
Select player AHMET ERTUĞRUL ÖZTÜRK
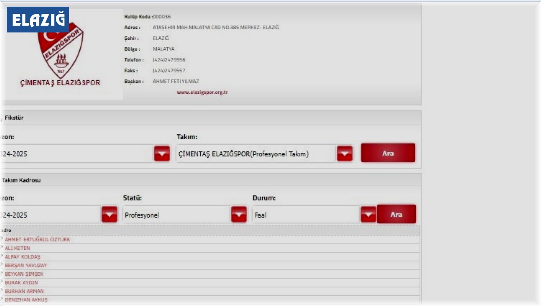37,240
